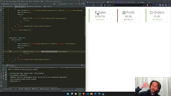171x96 pixels.
Task: Open the Run tool window tab
Action: pos(15,89)
